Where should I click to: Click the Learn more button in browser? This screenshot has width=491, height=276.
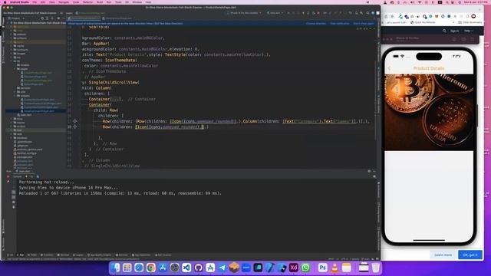pos(443,255)
